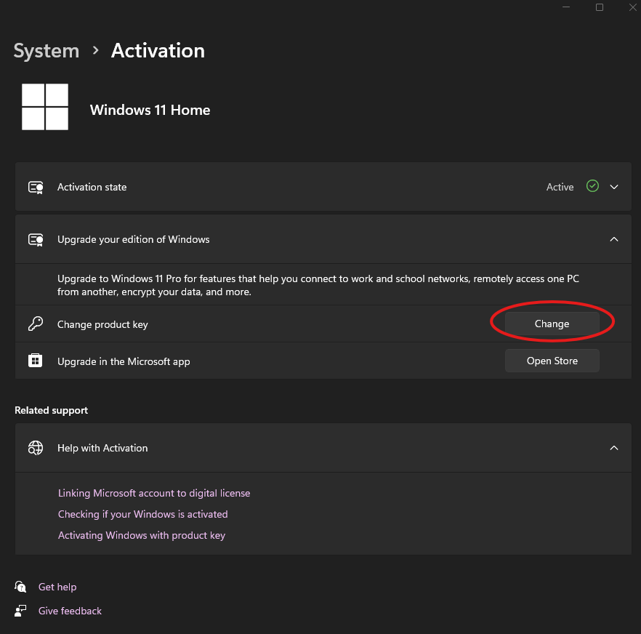The image size is (641, 634).
Task: Click the globe icon for Help with Activation
Action: (x=36, y=448)
